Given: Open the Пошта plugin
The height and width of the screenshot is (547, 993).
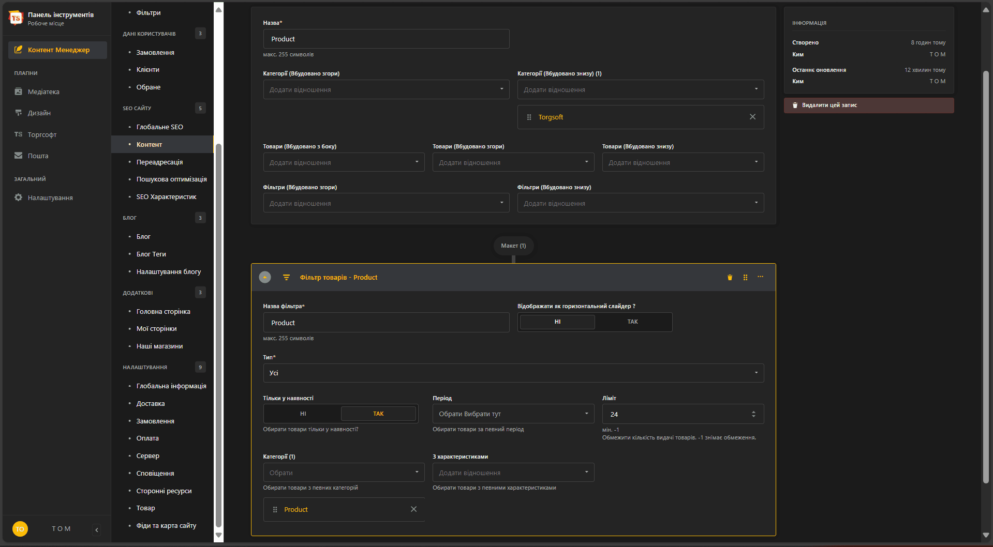Looking at the screenshot, I should tap(38, 156).
